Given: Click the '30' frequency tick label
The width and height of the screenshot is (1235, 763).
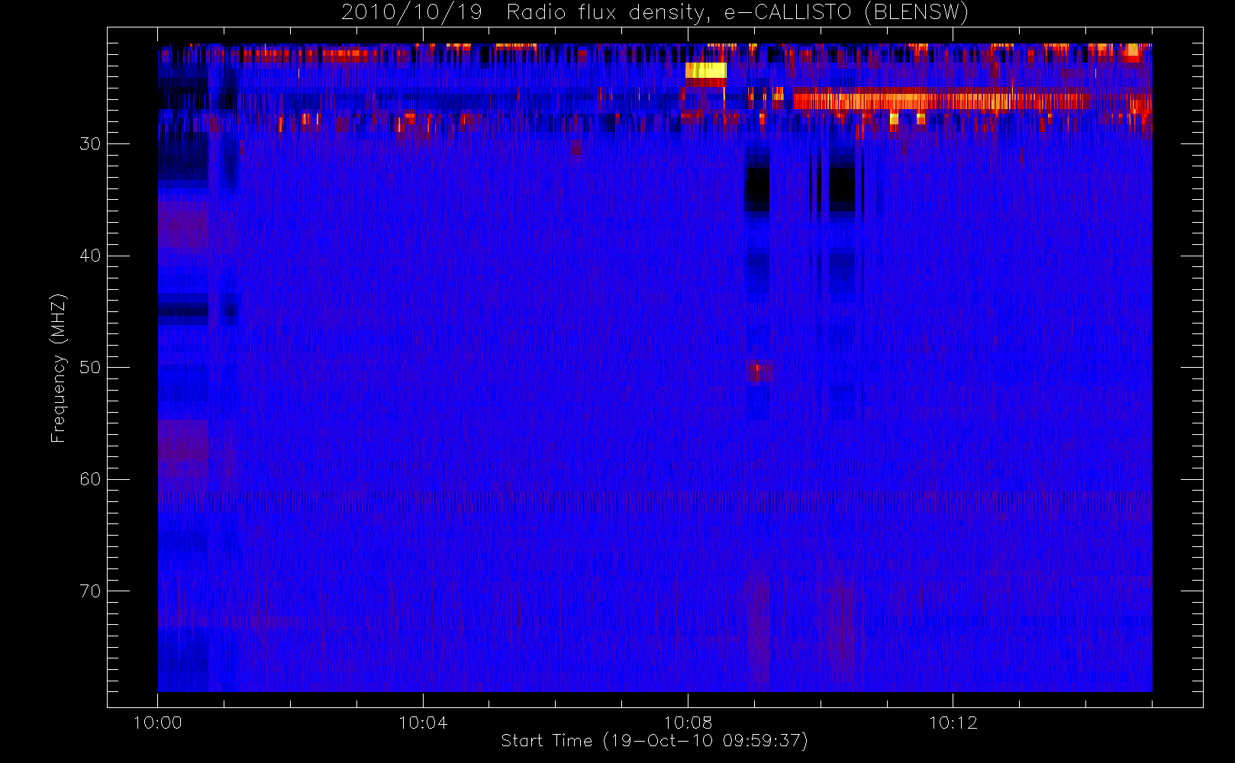Looking at the screenshot, I should pos(90,143).
